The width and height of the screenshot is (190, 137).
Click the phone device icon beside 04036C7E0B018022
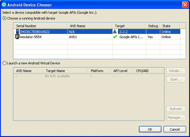pos(17,32)
